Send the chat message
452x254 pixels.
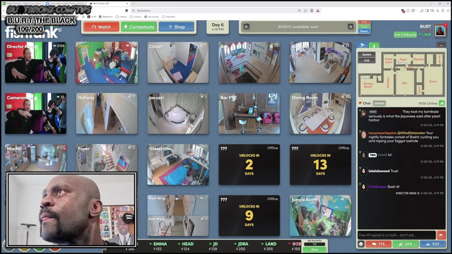(x=441, y=235)
